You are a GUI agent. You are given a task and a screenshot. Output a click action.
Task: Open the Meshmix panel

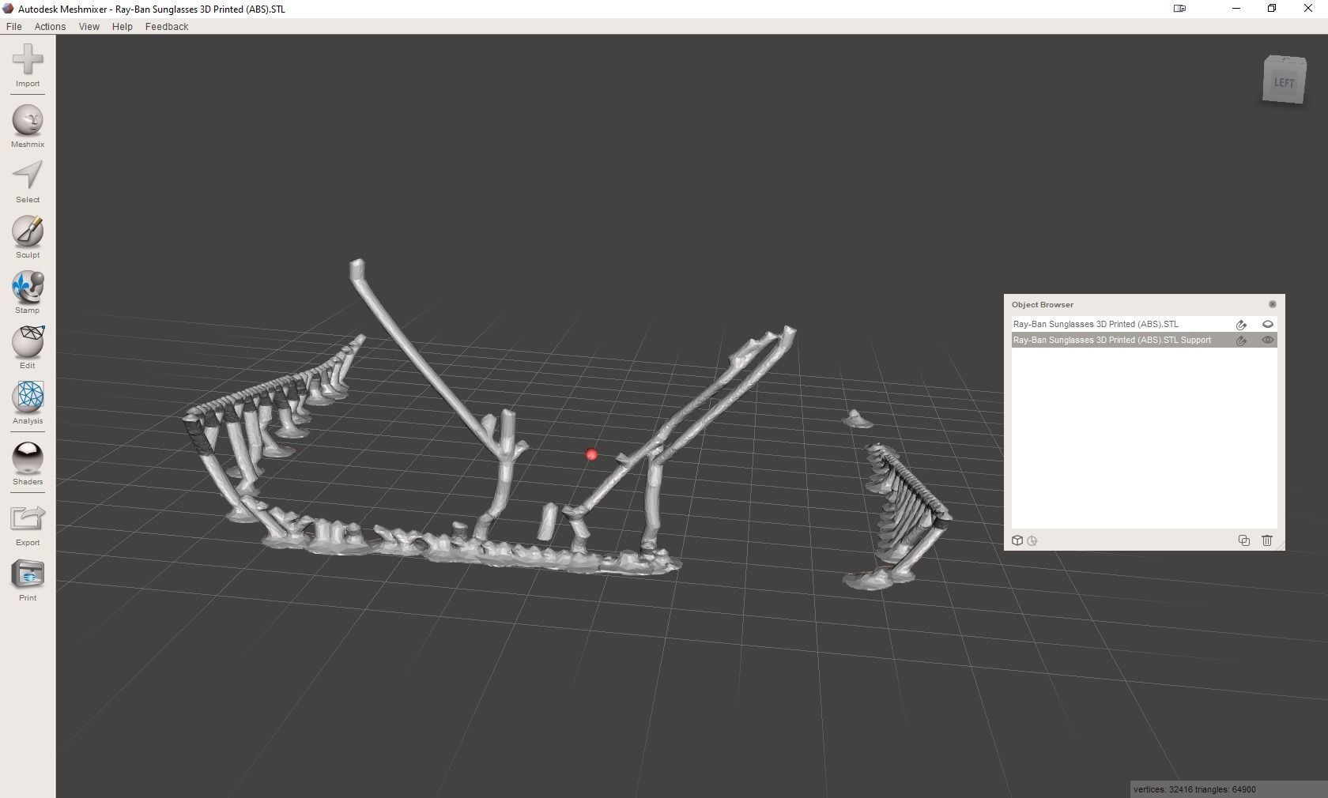(x=28, y=126)
